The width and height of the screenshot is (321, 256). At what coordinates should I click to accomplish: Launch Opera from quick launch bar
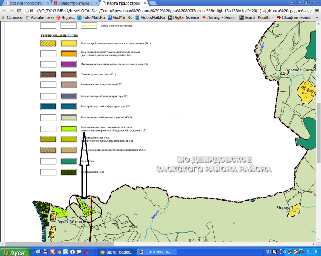[86, 252]
